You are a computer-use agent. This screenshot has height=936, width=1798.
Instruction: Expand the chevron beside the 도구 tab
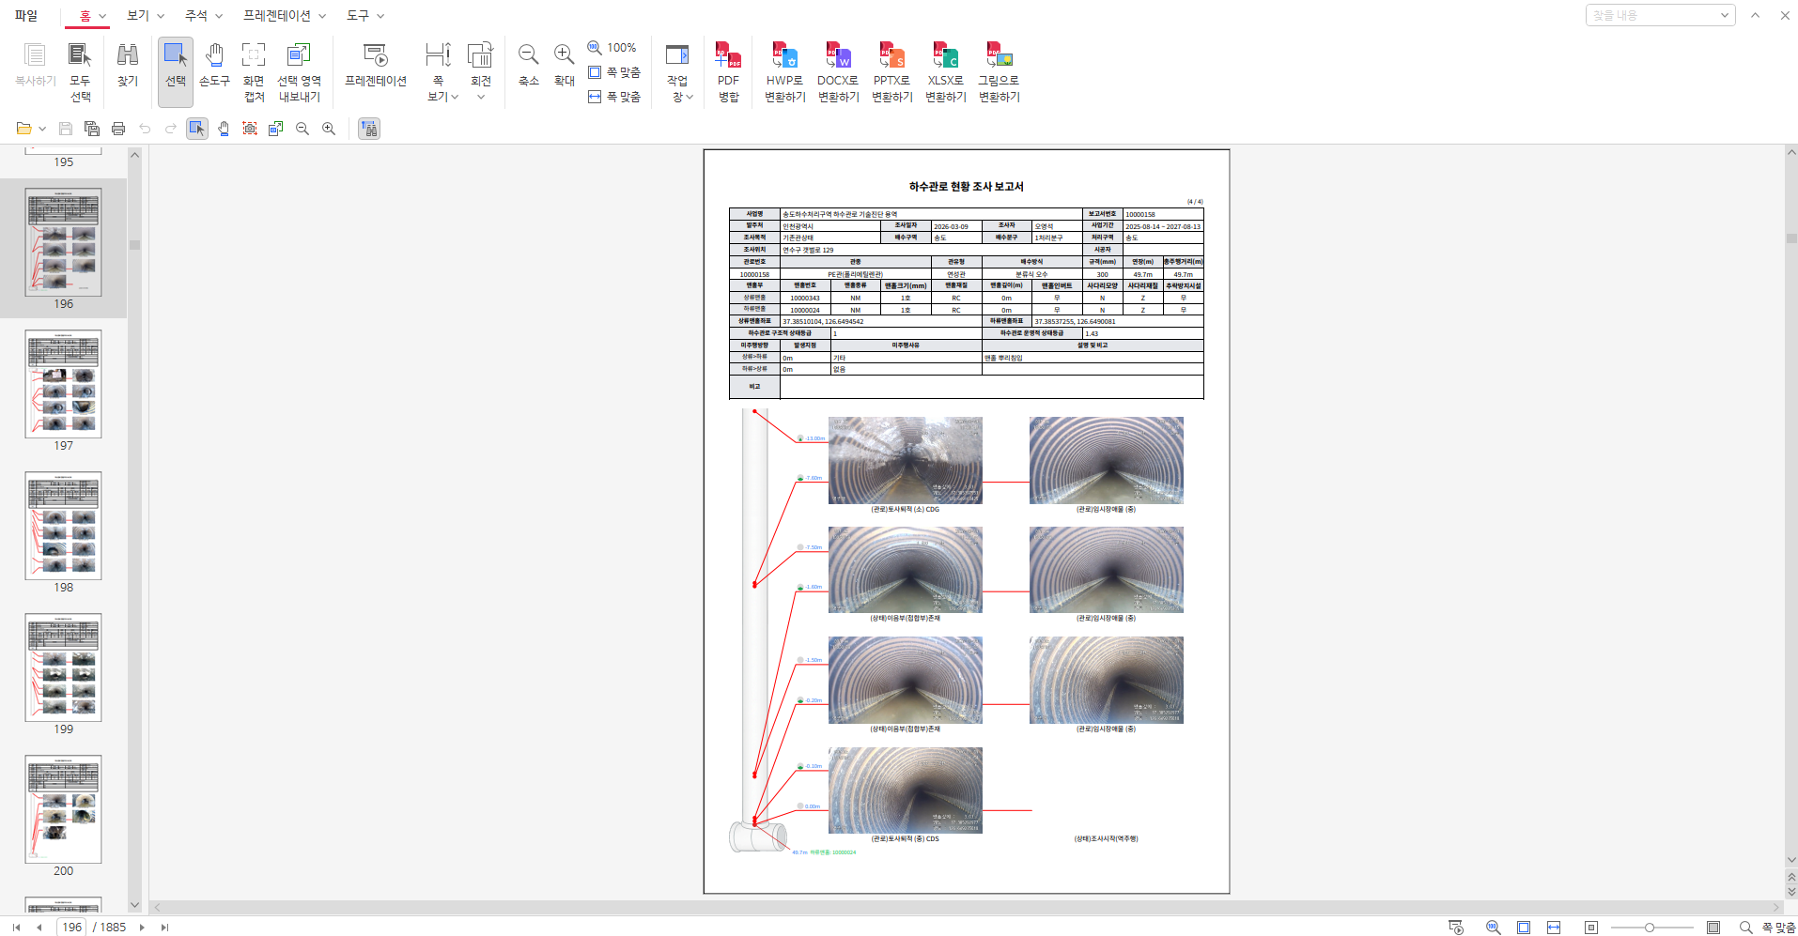click(x=380, y=16)
